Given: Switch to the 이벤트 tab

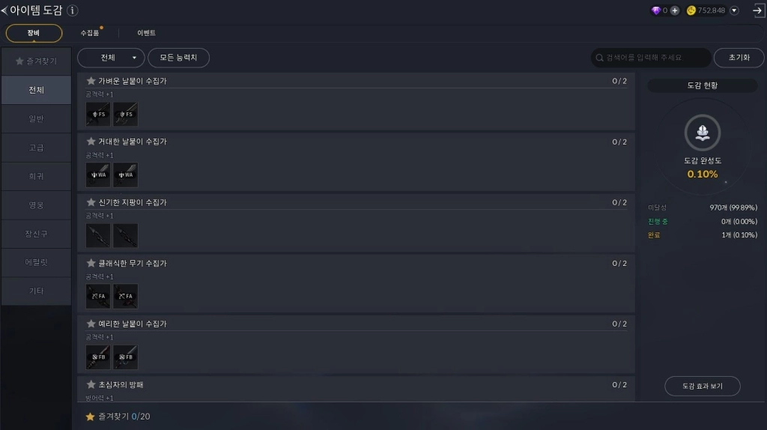Looking at the screenshot, I should (x=147, y=33).
